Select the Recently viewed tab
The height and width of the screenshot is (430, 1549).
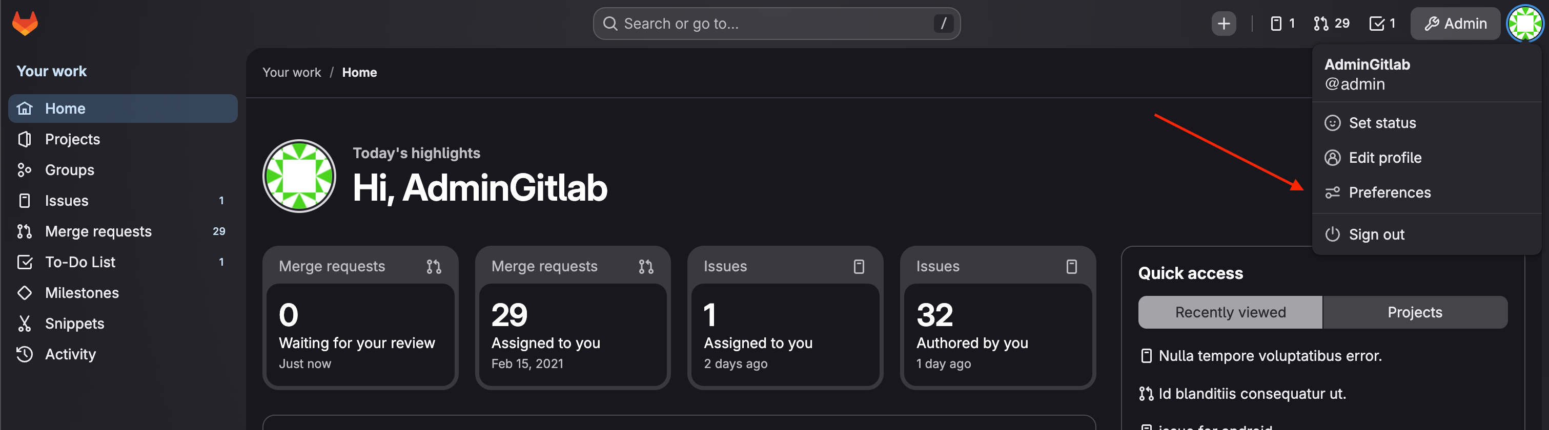pyautogui.click(x=1230, y=312)
